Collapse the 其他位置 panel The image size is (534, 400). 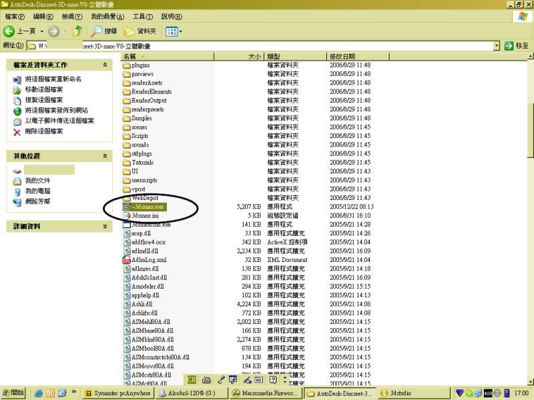coord(105,156)
